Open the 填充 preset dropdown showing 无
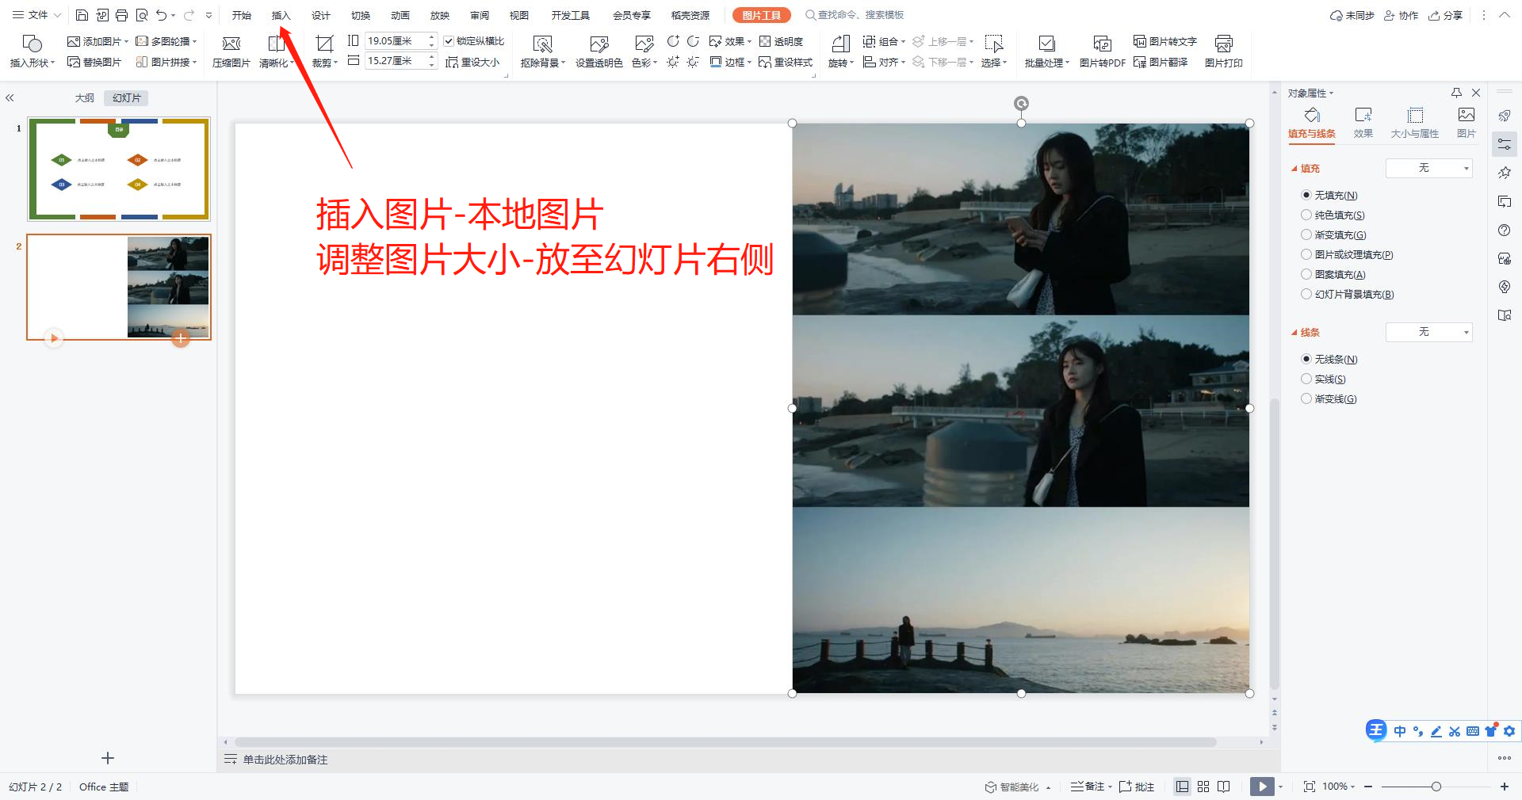Image resolution: width=1522 pixels, height=800 pixels. pyautogui.click(x=1428, y=168)
